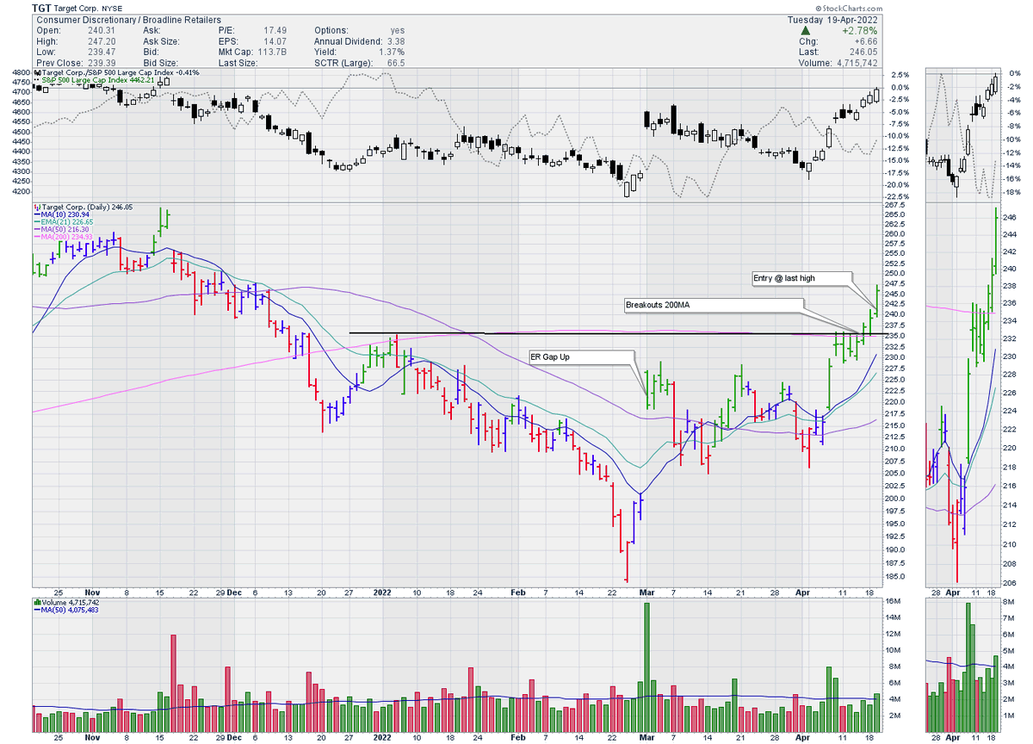The width and height of the screenshot is (1033, 744).
Task: Click the MA(50) 216.30 legend entry
Action: tap(62, 231)
